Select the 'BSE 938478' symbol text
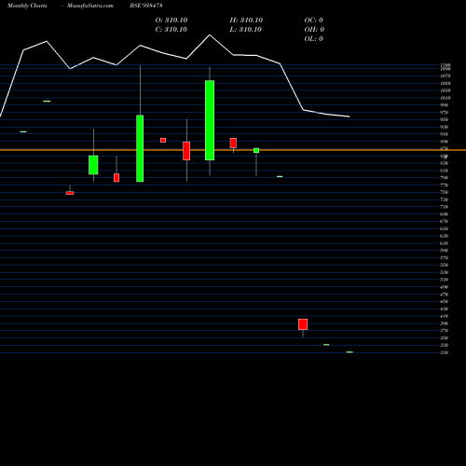The image size is (466, 466). pyautogui.click(x=146, y=6)
